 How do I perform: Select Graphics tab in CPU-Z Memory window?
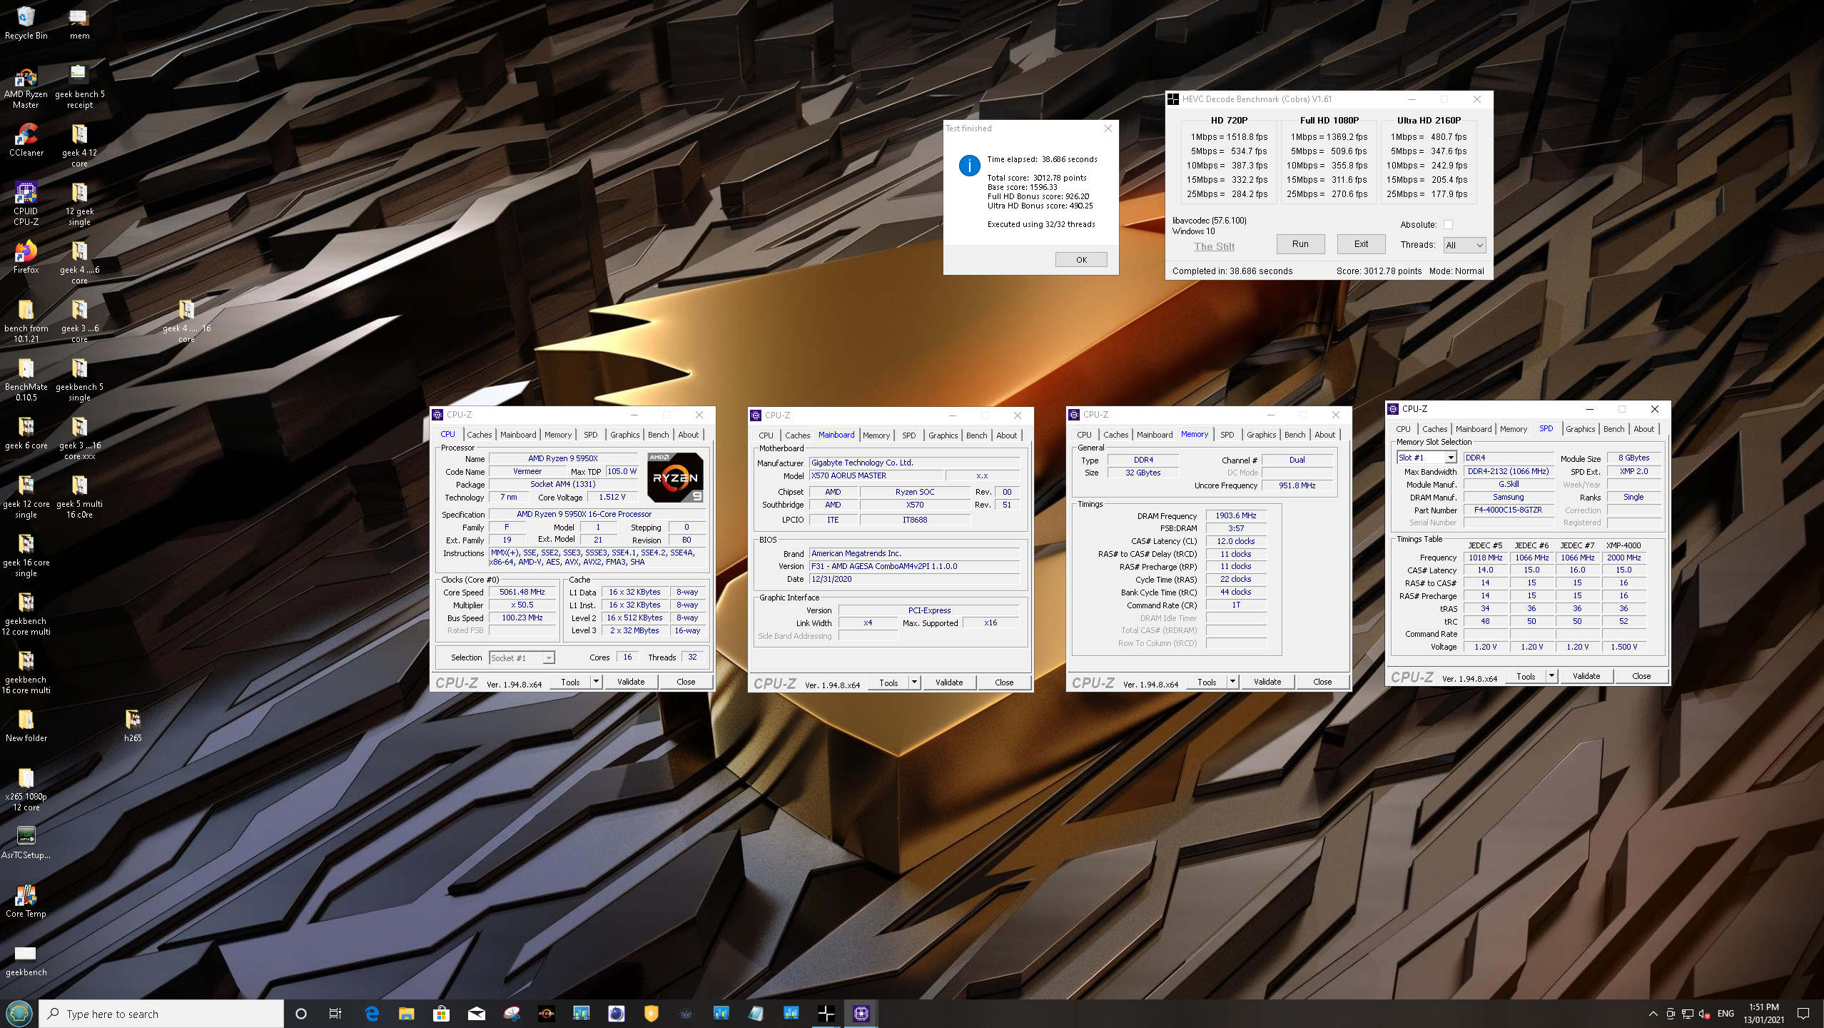click(x=1261, y=435)
